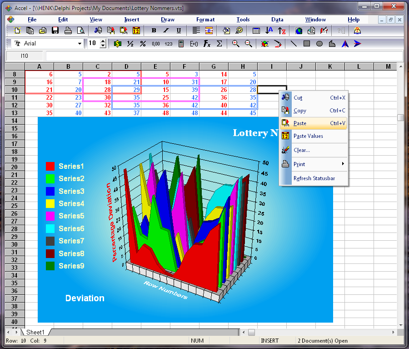Select the draw rectangle tool
Screen dimensions: 409x349
click(x=307, y=44)
